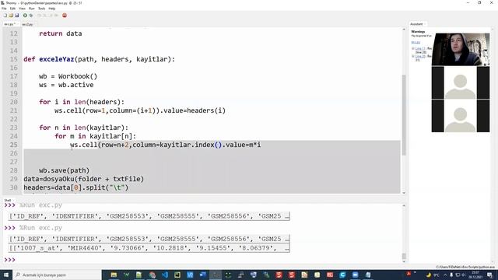
Task: Expand the Line 11 warning entry
Action: point(413,48)
